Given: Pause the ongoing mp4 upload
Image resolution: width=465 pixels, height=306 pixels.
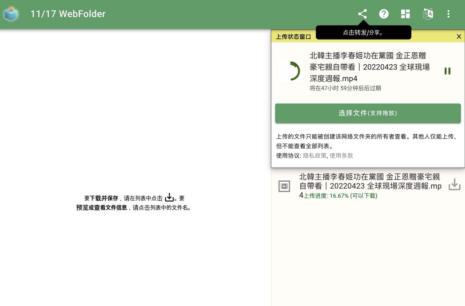Looking at the screenshot, I should (447, 71).
